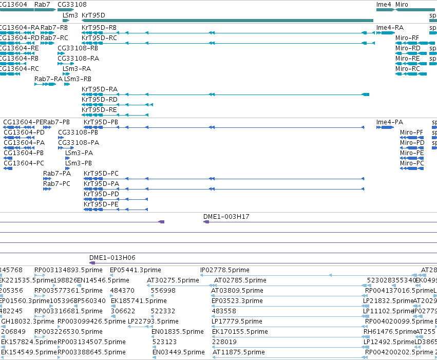Click EST EK185741.5prime label

tap(139, 301)
